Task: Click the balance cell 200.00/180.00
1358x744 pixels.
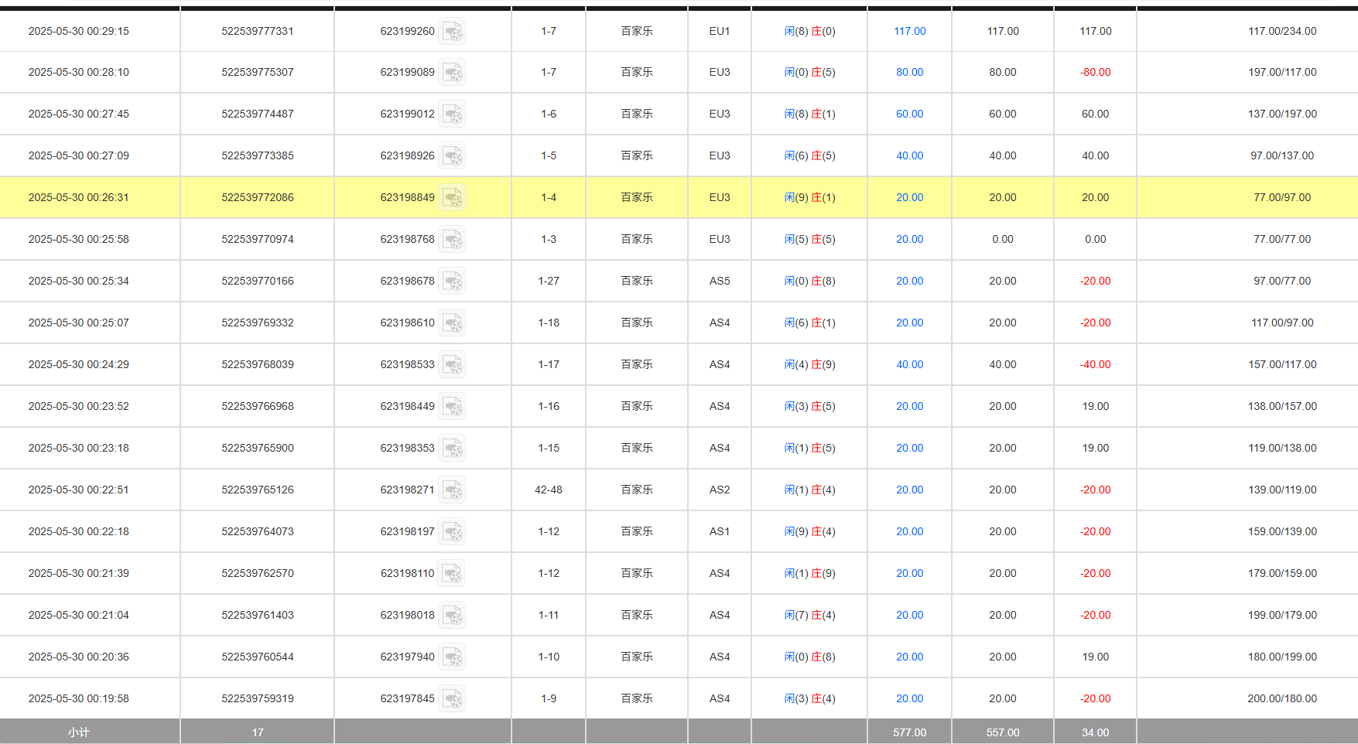Action: (1281, 699)
